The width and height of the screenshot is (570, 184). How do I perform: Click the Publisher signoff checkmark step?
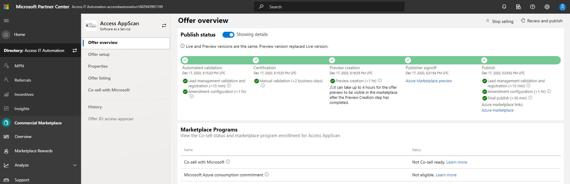pos(408,60)
